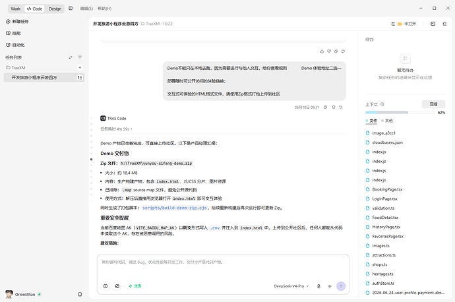Open the .env file link
The height and width of the screenshot is (302, 455).
click(x=215, y=227)
